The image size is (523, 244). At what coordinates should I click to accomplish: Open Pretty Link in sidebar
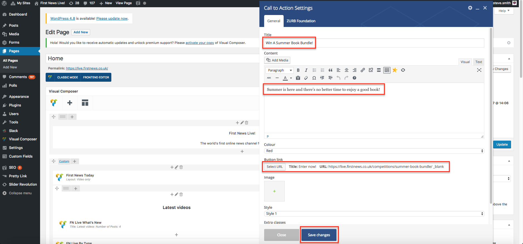[x=20, y=176]
